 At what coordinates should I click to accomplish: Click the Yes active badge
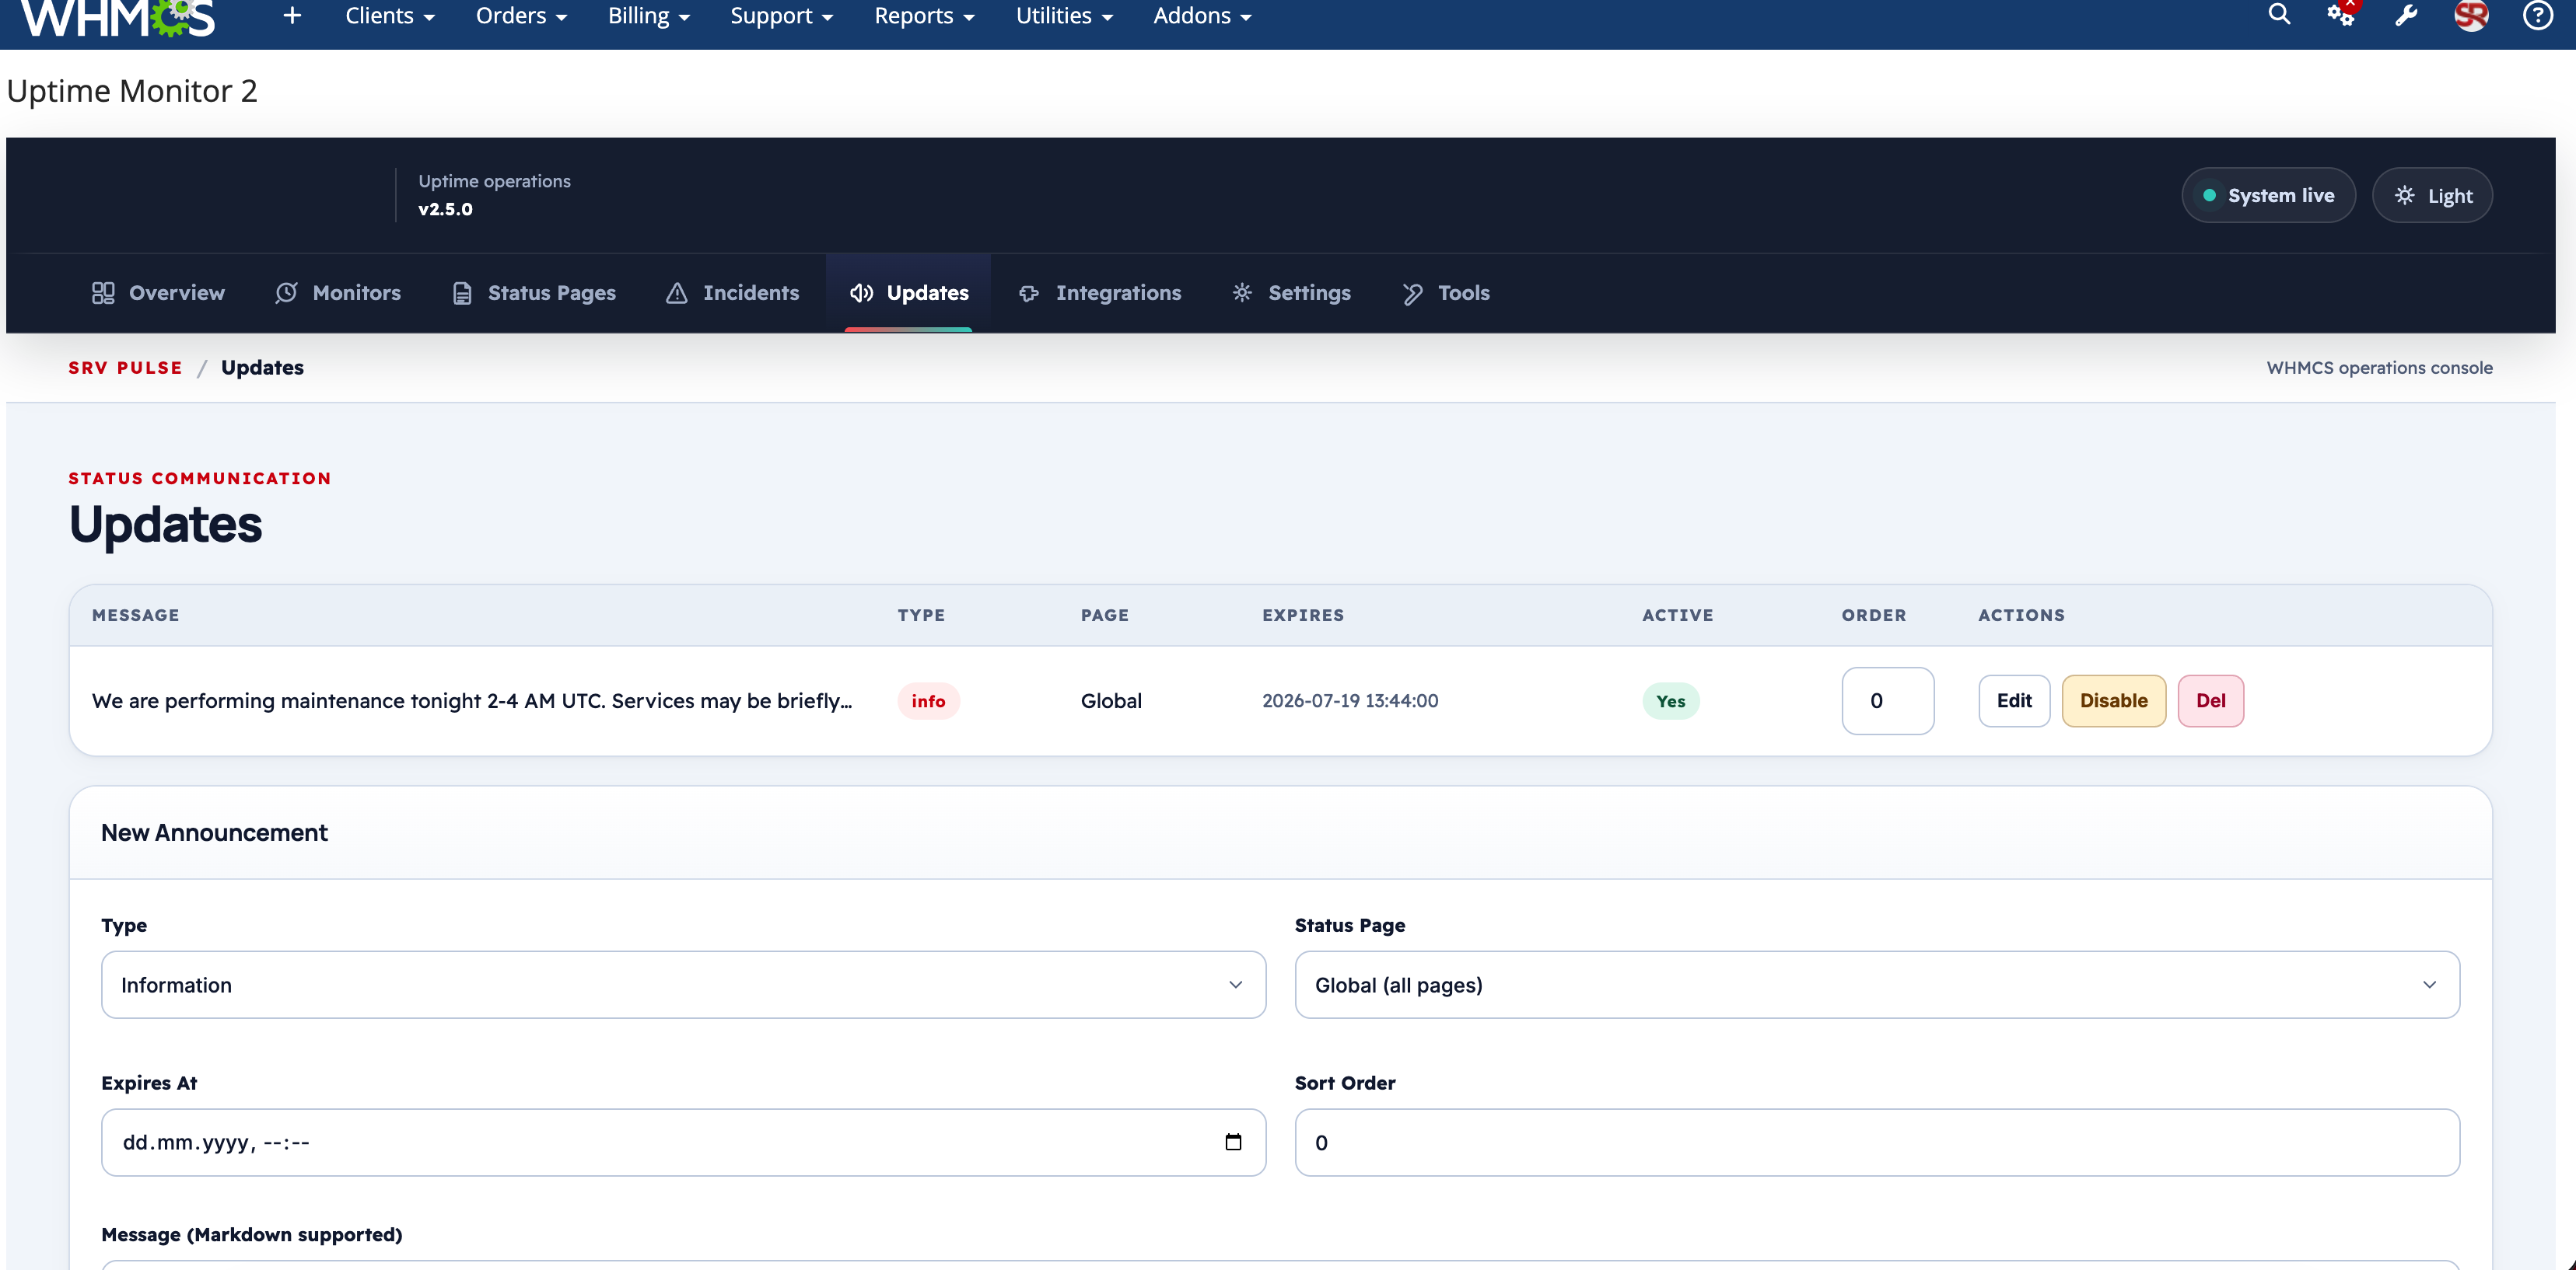pos(1670,700)
